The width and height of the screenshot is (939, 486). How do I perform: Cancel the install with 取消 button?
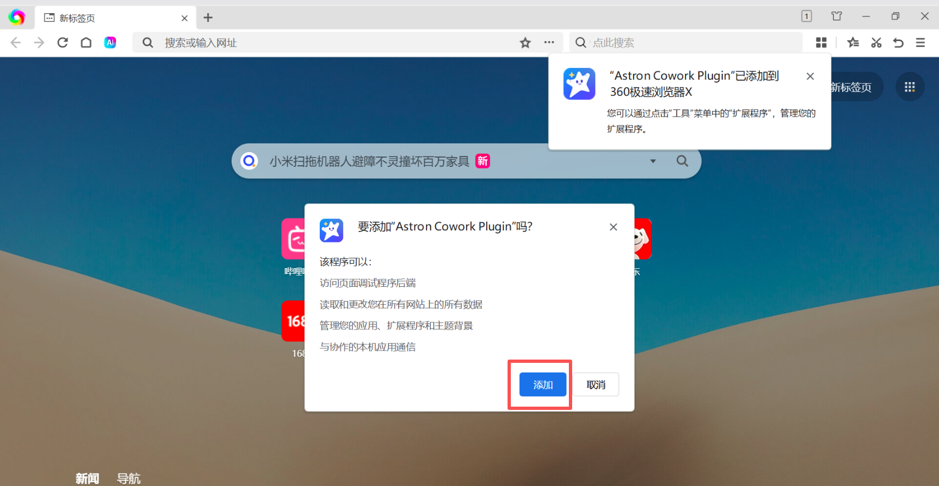[x=596, y=385]
